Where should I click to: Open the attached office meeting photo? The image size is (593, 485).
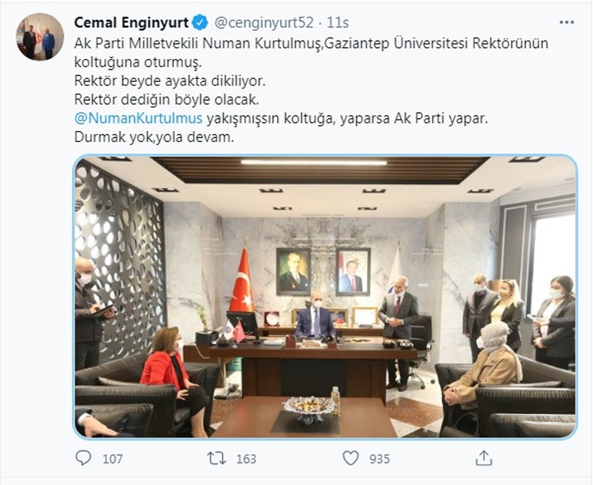[x=325, y=297]
